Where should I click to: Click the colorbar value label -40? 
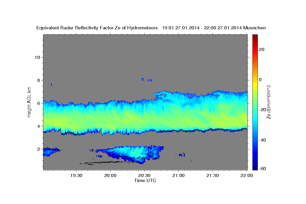point(262,140)
